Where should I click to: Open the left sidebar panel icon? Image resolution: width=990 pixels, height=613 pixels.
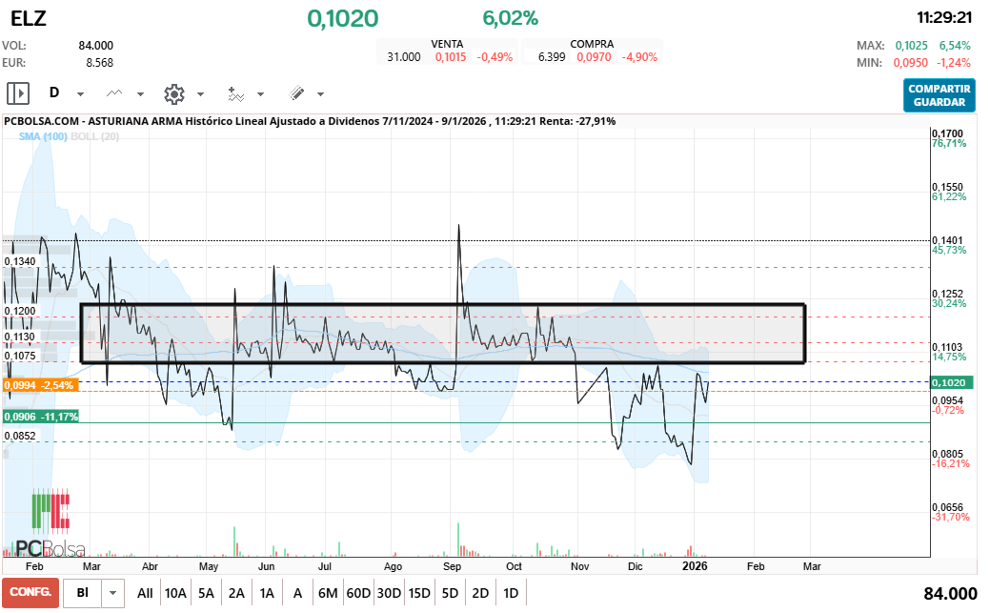pyautogui.click(x=16, y=92)
